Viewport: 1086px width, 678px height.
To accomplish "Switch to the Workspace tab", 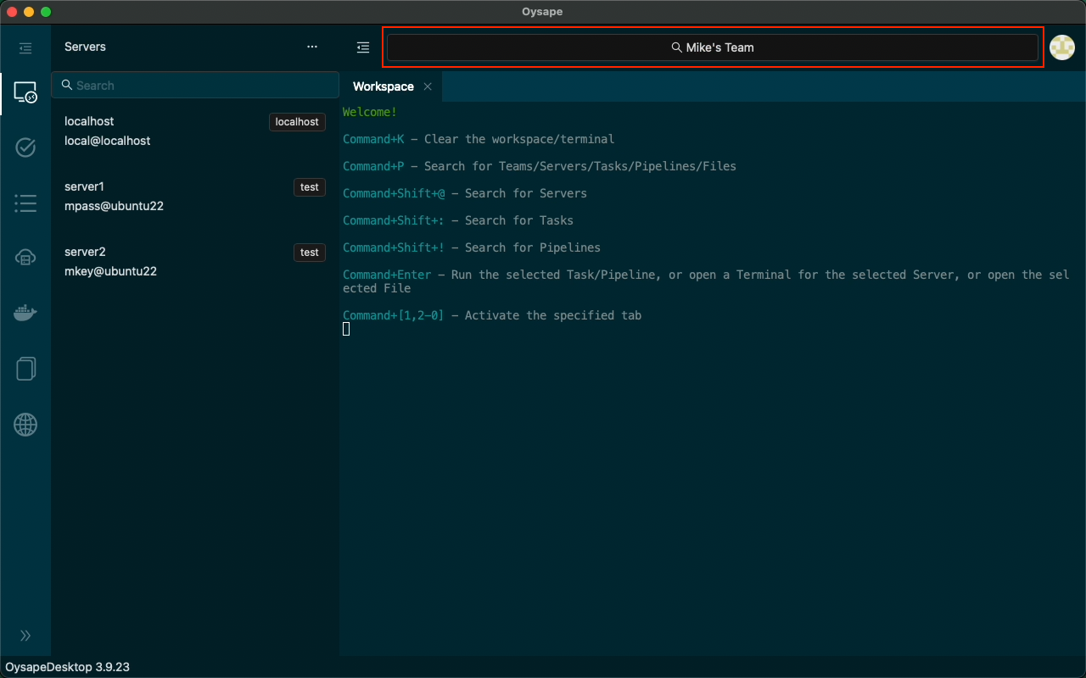I will [383, 86].
